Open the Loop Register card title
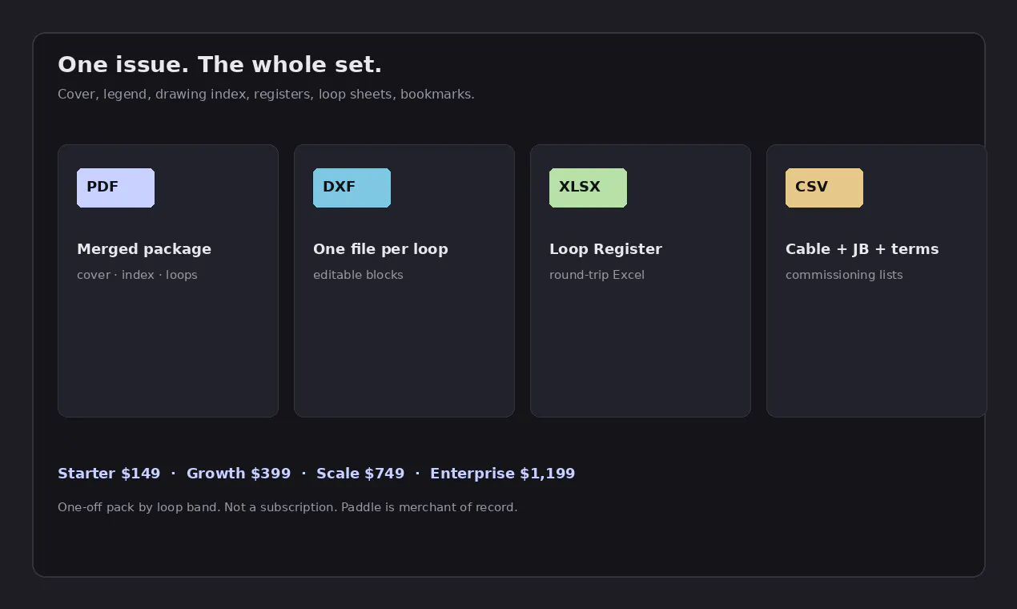This screenshot has width=1017, height=609. point(605,249)
